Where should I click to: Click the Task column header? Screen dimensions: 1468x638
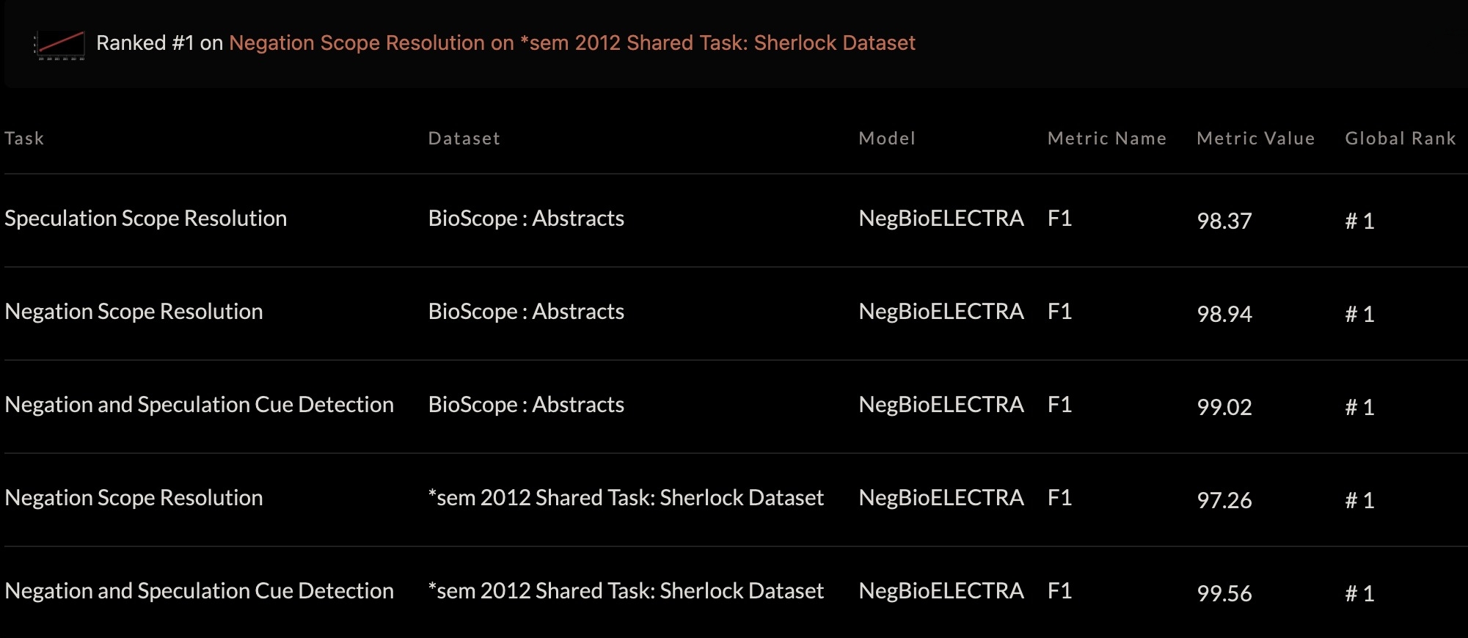[24, 139]
